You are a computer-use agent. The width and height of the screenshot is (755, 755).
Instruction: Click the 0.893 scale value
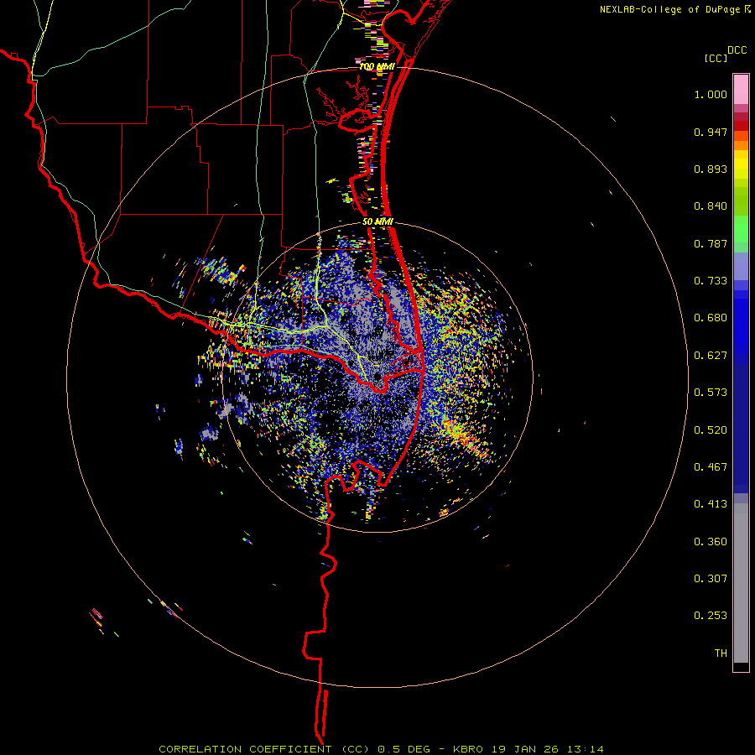[x=711, y=169]
